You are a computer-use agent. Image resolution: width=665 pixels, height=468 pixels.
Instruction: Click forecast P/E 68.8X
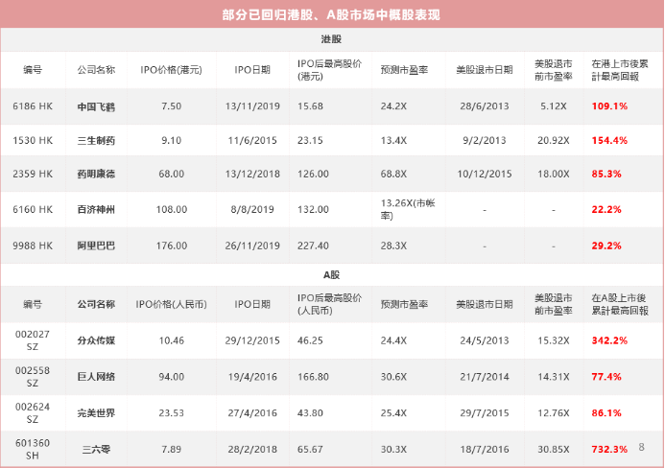point(393,175)
